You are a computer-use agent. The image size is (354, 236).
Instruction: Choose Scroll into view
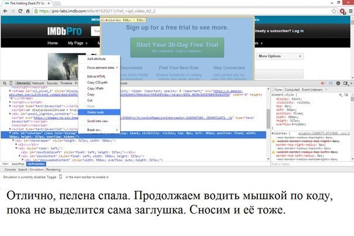[99, 121]
